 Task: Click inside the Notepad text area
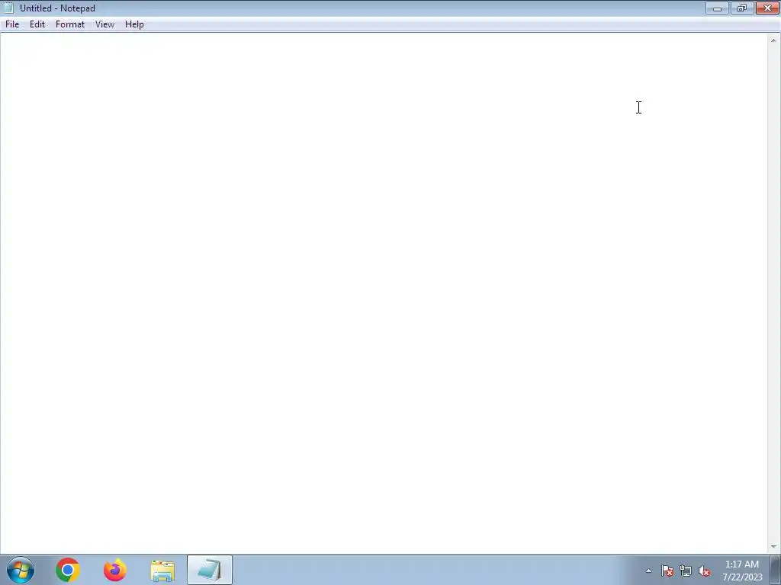coord(384,293)
